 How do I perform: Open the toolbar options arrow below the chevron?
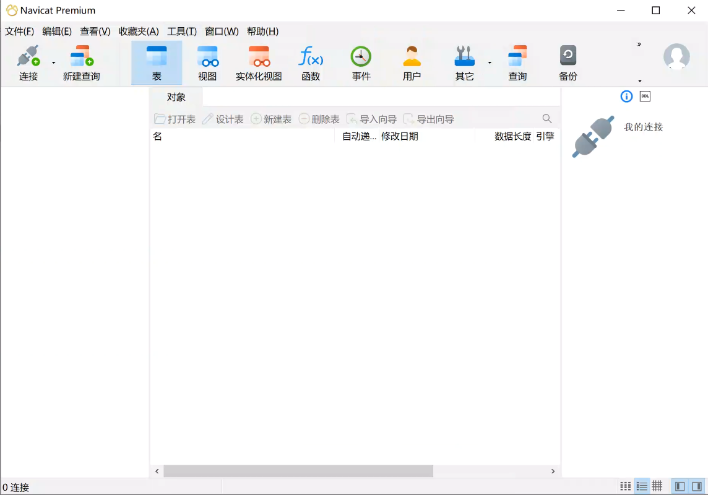639,81
